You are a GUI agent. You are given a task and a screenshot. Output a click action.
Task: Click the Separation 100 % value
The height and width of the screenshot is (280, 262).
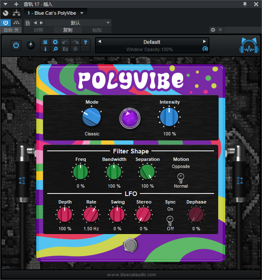click(x=147, y=186)
